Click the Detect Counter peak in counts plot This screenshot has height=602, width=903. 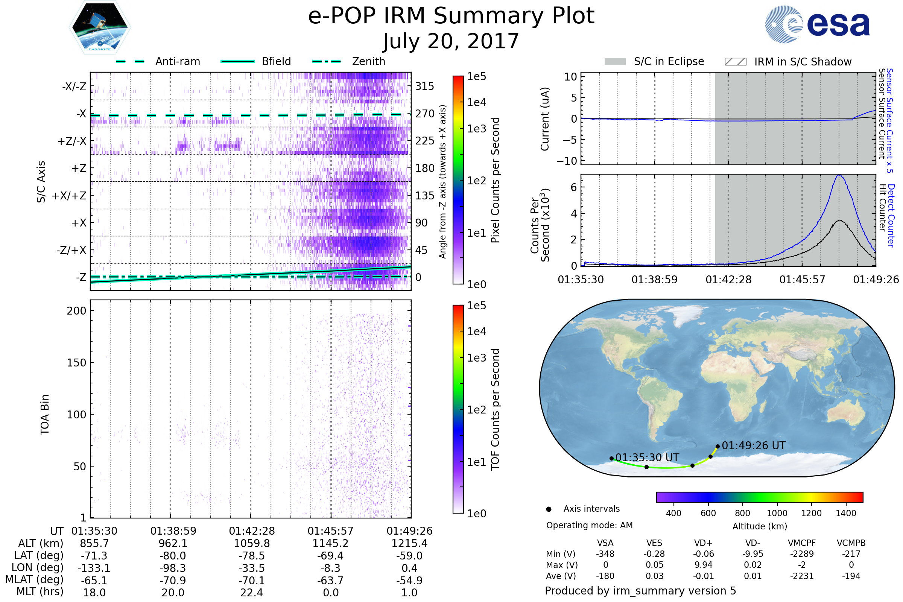[839, 175]
